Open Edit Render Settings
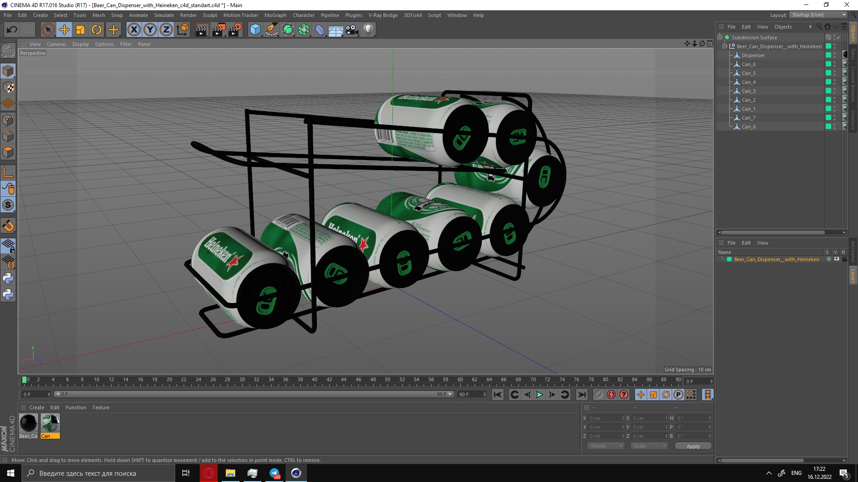The image size is (858, 482). click(235, 30)
